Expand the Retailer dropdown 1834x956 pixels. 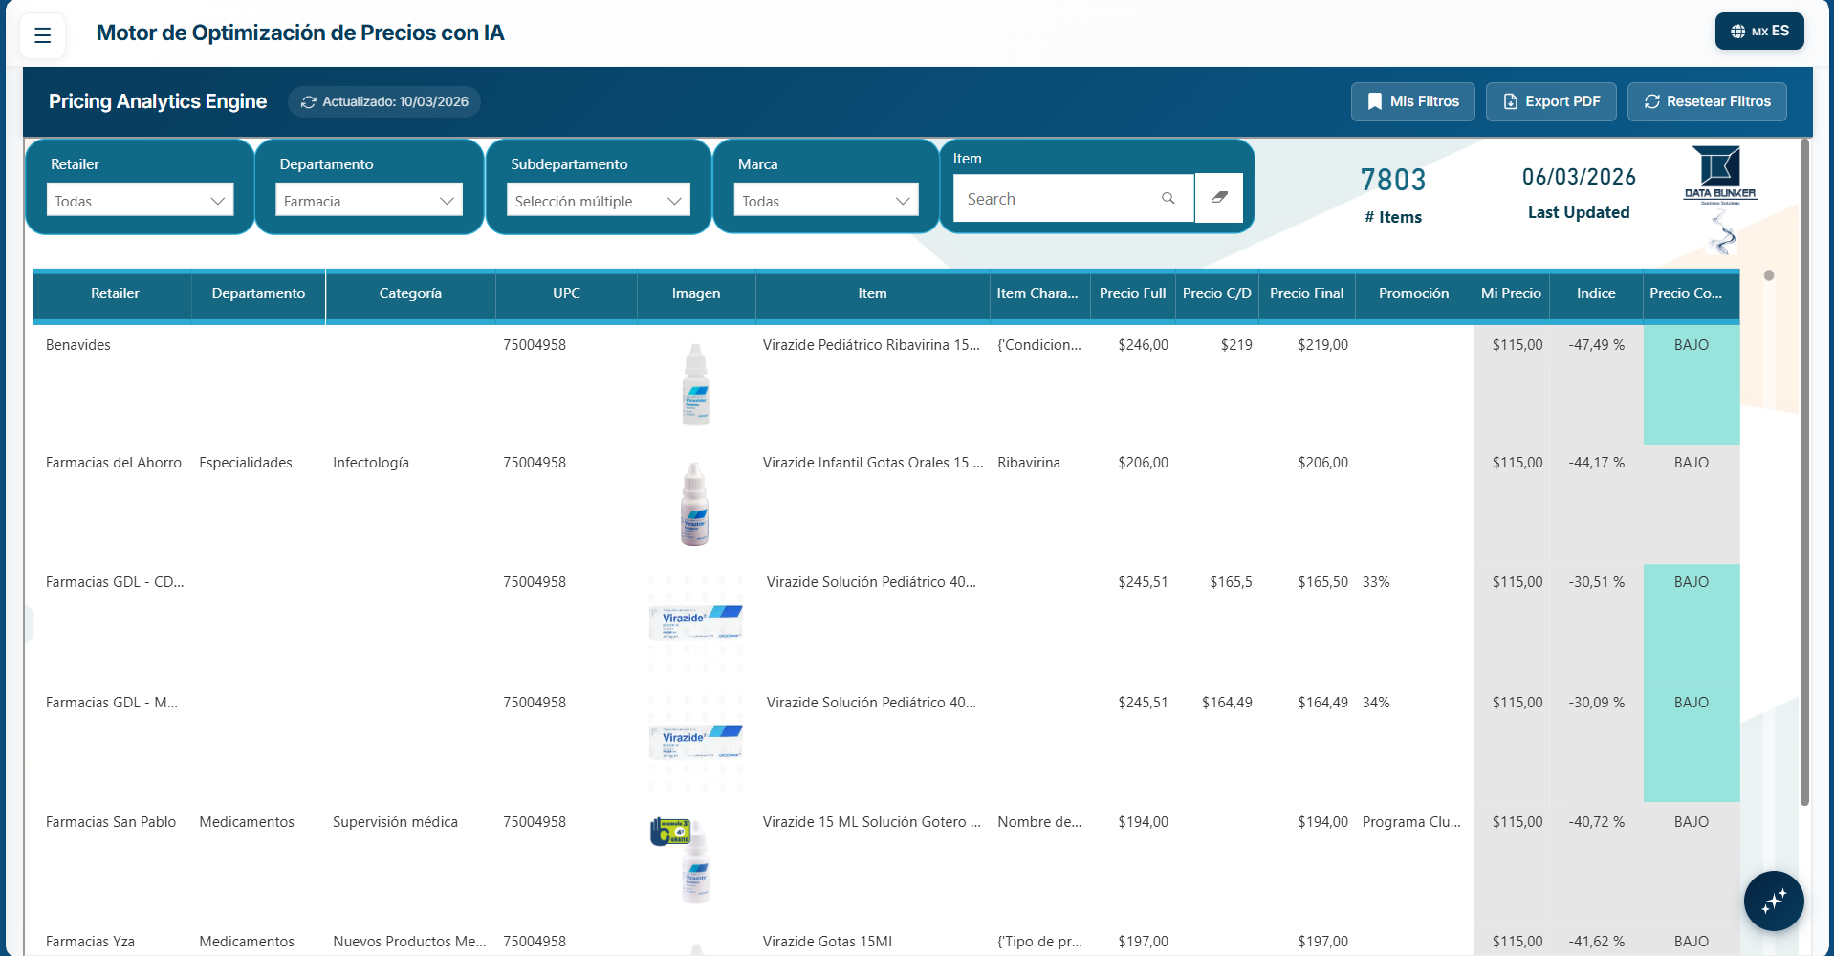pyautogui.click(x=140, y=200)
